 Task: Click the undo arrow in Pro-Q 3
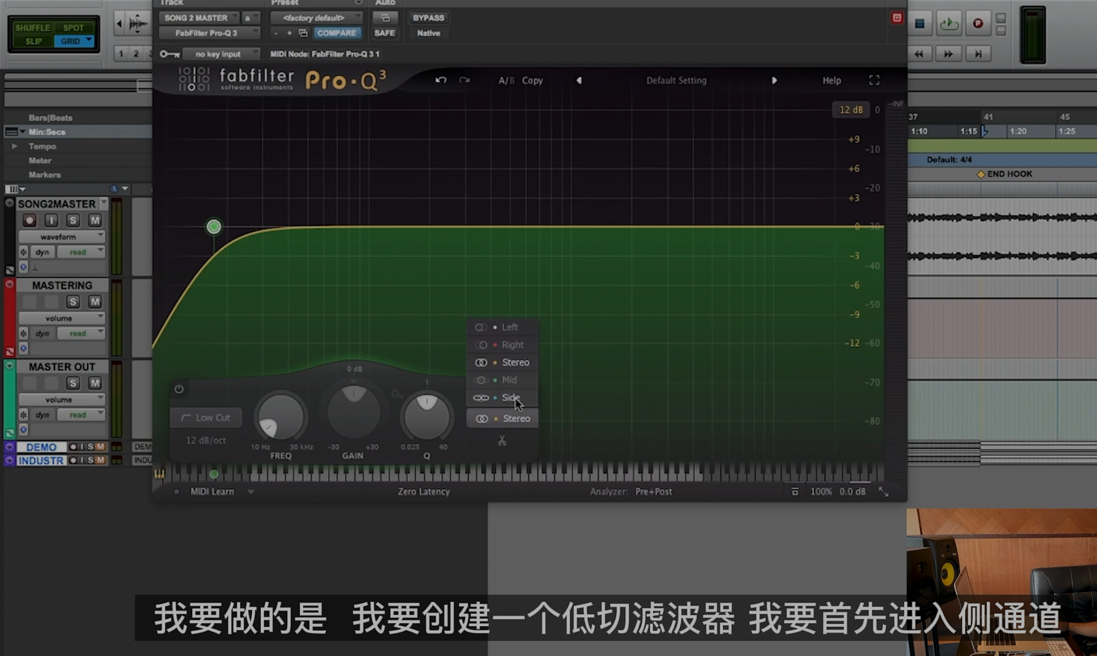[x=441, y=80]
